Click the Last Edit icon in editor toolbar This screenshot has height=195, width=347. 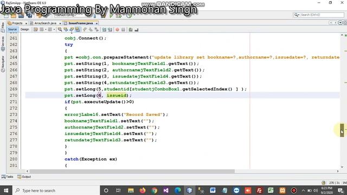tap(36, 29)
